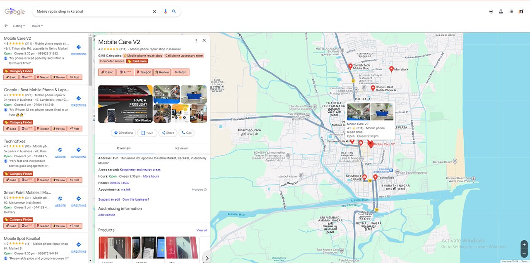
Task: Go to the Google logo homepage
Action: click(15, 12)
